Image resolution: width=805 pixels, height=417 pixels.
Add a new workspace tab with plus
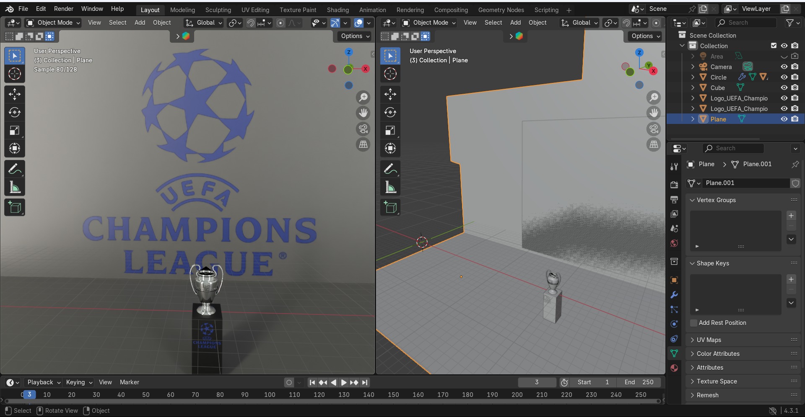pos(569,10)
